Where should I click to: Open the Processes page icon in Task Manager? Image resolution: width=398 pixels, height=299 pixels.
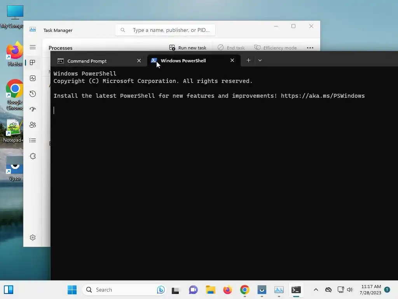(x=33, y=63)
